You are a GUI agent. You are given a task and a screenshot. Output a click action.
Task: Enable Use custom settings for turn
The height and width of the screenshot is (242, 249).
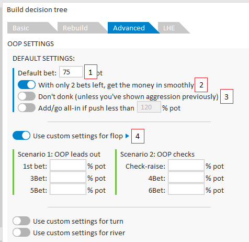21,221
